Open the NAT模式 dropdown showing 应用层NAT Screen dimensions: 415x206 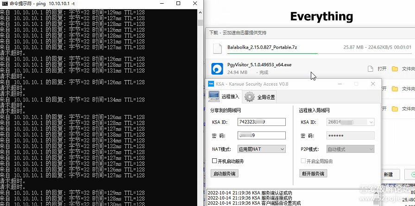click(x=262, y=149)
